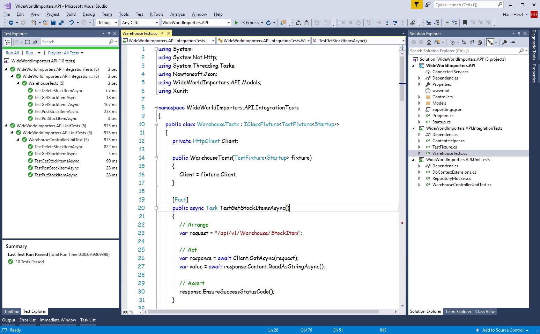Click the notifications flag icon
Screen dimensions: 540x334
[x=416, y=5]
